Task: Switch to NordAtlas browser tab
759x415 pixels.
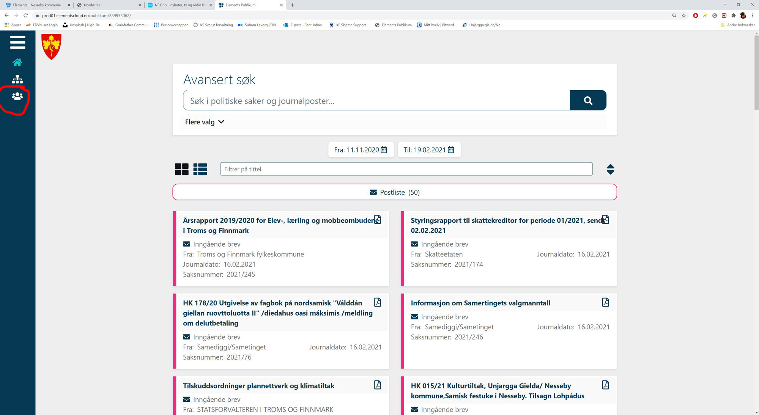Action: (108, 5)
